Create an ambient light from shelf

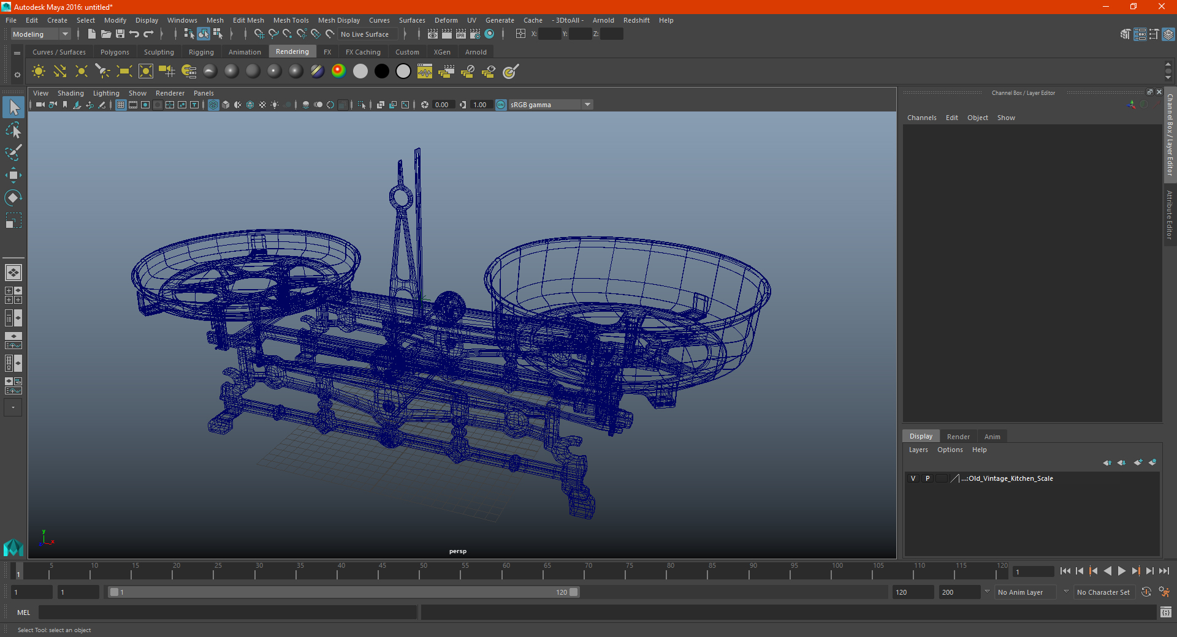pyautogui.click(x=38, y=72)
